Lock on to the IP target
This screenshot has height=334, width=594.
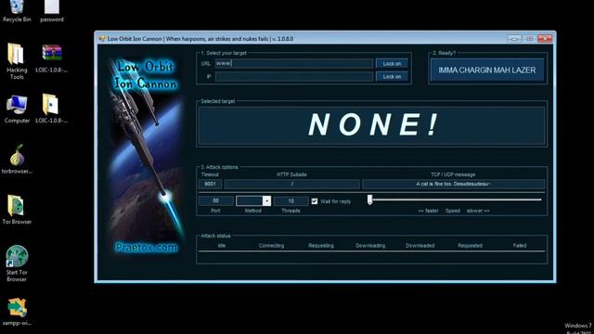click(x=392, y=76)
